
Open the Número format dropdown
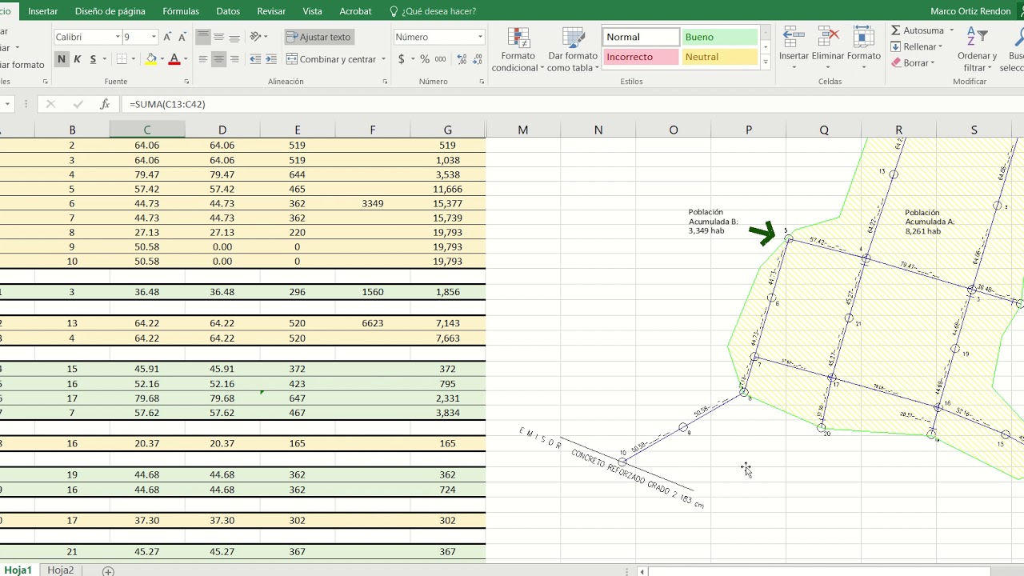point(480,37)
